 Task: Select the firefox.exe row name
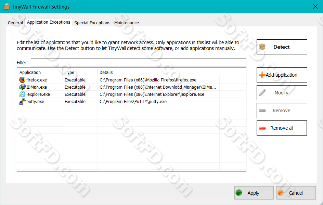pyautogui.click(x=37, y=80)
